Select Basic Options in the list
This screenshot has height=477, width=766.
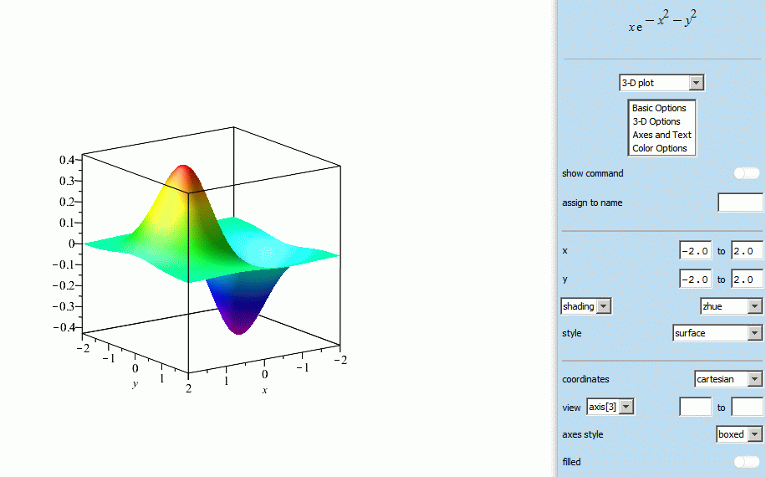(659, 108)
